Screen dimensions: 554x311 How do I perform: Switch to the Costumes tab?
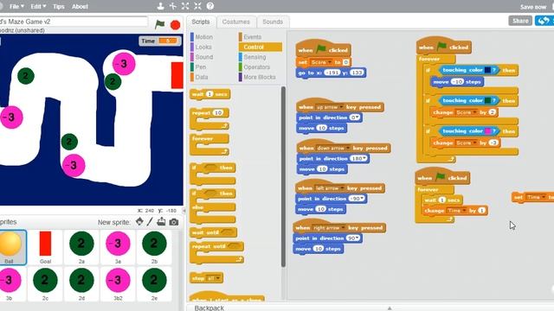(236, 22)
